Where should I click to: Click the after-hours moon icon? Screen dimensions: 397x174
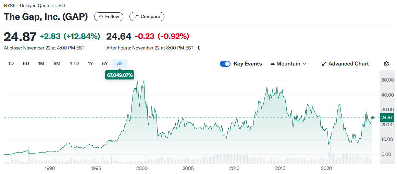coord(199,48)
